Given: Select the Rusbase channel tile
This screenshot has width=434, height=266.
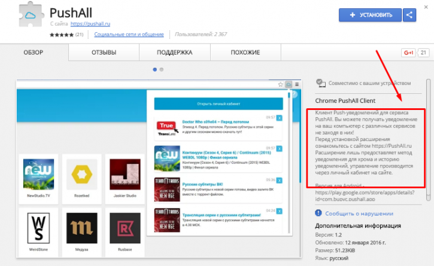Looking at the screenshot, I should click(x=125, y=232).
